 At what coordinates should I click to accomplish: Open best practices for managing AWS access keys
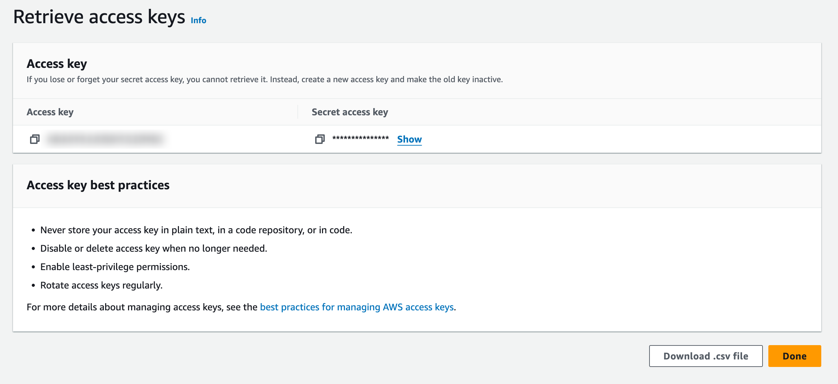click(357, 307)
